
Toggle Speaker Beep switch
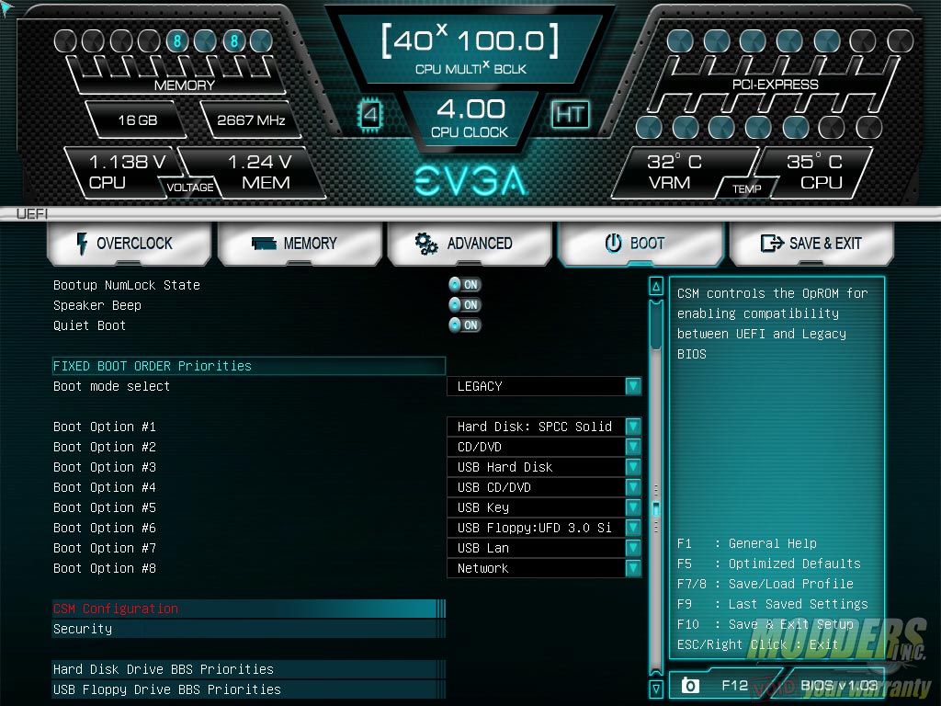[465, 305]
